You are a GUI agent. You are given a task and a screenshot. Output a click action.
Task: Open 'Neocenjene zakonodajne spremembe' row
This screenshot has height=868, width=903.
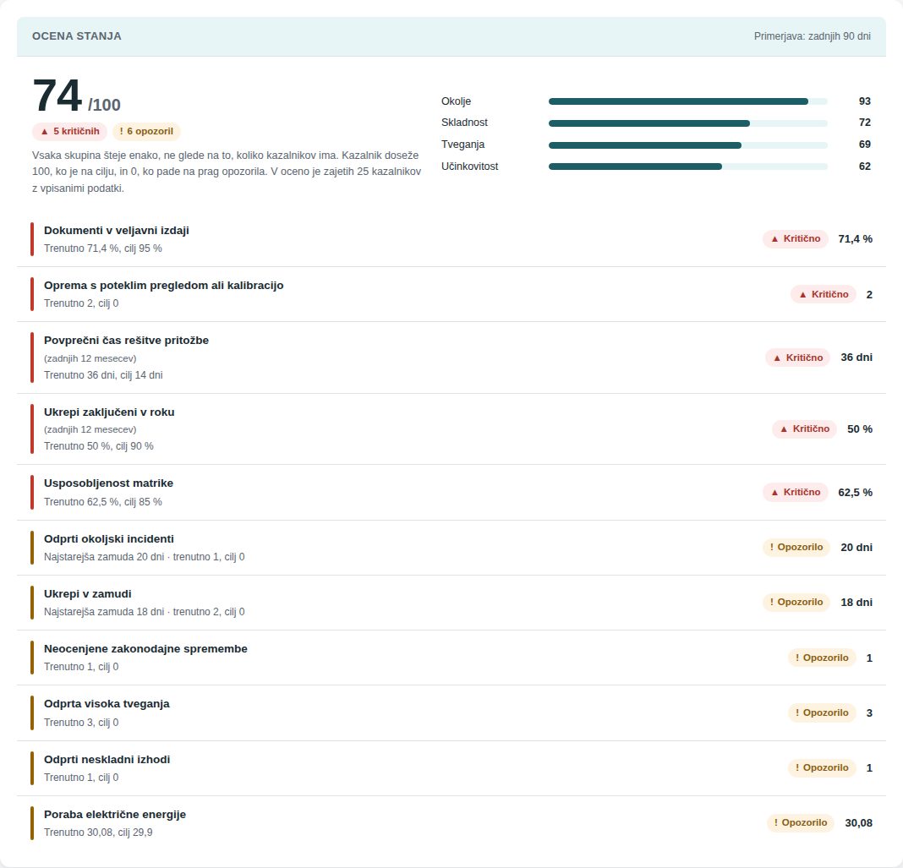pyautogui.click(x=451, y=658)
